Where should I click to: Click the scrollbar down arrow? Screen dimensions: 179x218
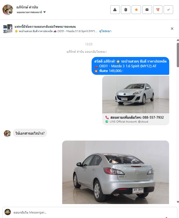click(178, 202)
